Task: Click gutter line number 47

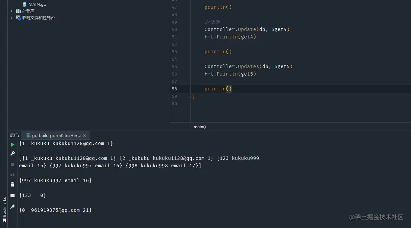Action: coord(174,7)
